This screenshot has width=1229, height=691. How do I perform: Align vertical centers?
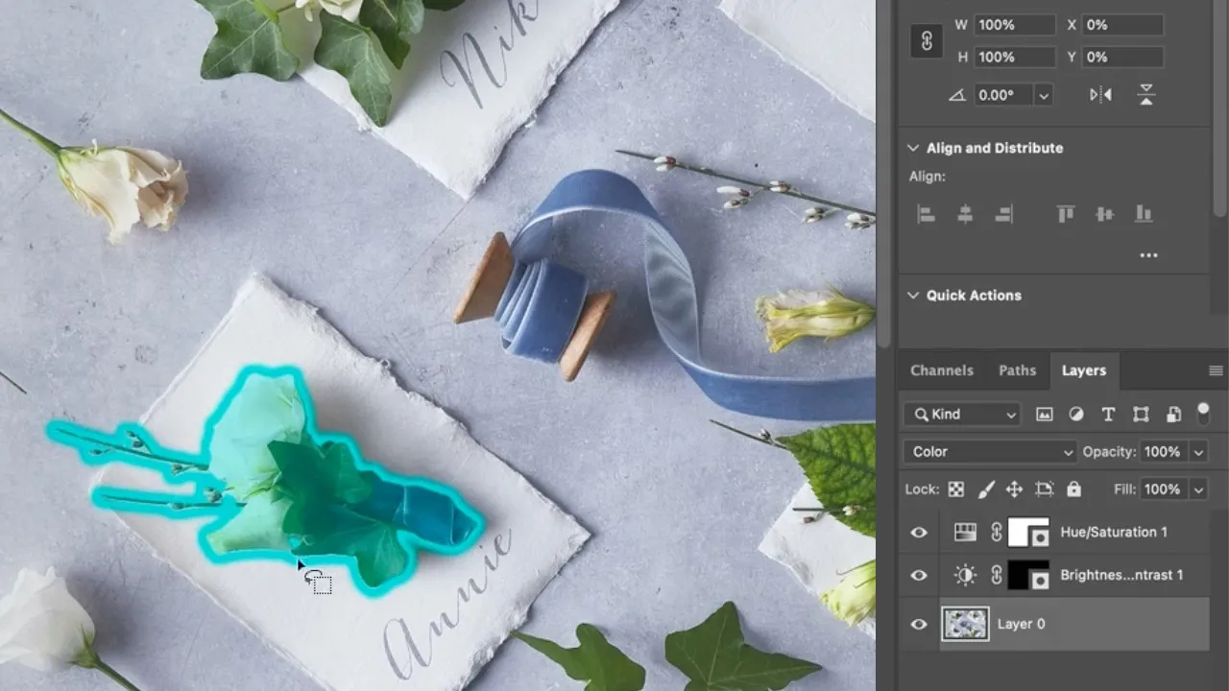[x=1104, y=214]
